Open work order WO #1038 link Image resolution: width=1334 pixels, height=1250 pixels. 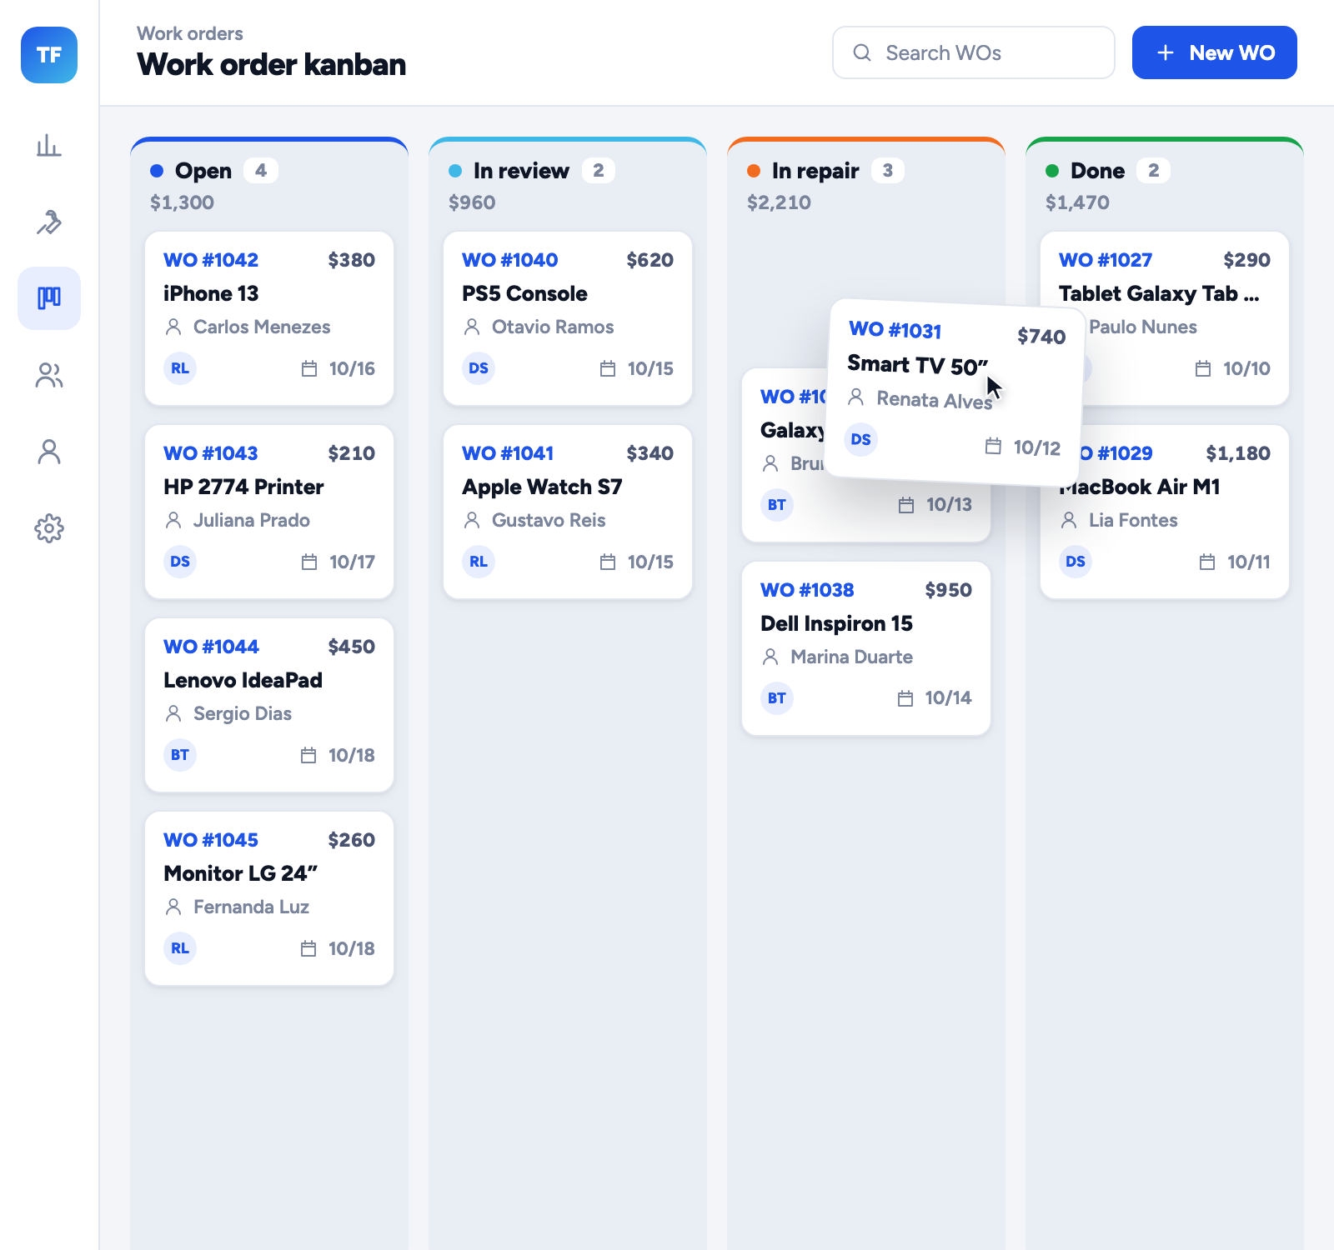tap(807, 590)
